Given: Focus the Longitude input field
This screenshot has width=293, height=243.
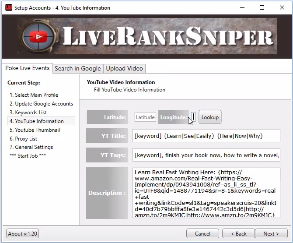Looking at the screenshot, I should pos(193,117).
